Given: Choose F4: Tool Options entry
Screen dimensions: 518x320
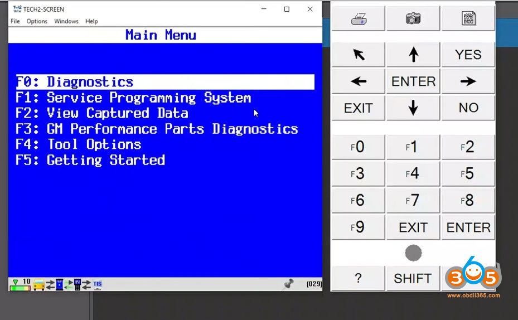Looking at the screenshot, I should point(79,144).
